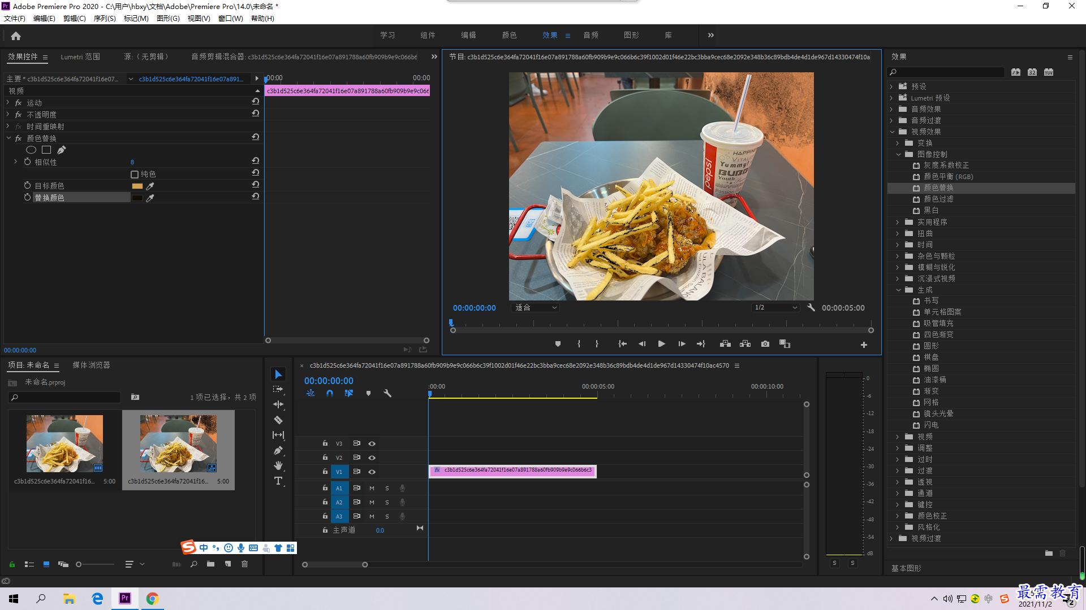
Task: Expand the 音频效果 folder
Action: (x=892, y=109)
